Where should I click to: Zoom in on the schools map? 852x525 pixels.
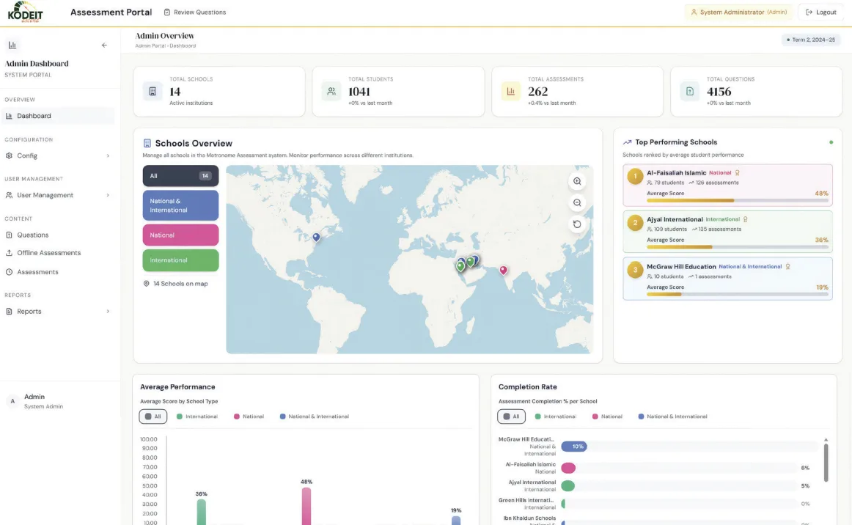pos(577,182)
